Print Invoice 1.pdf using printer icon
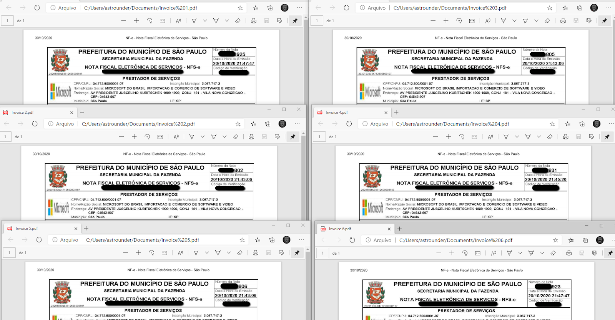Viewport: 615px width, 320px height. (254, 21)
